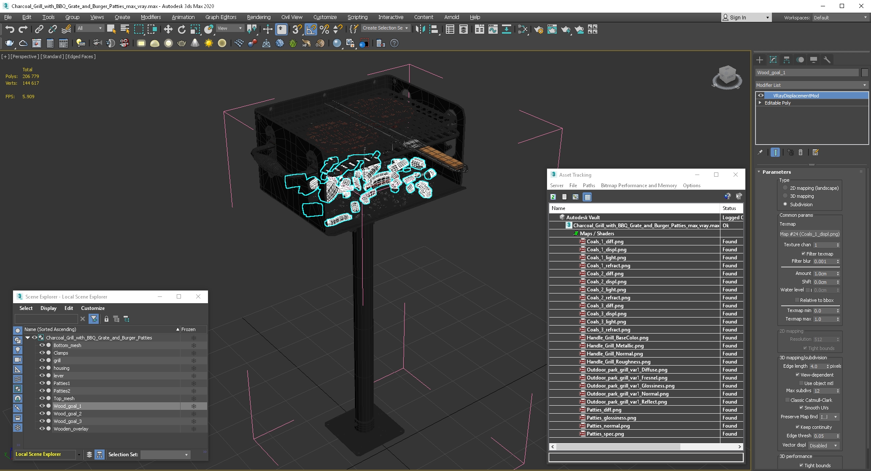Select the 3D mapping radio option
871x471 pixels.
click(x=785, y=196)
